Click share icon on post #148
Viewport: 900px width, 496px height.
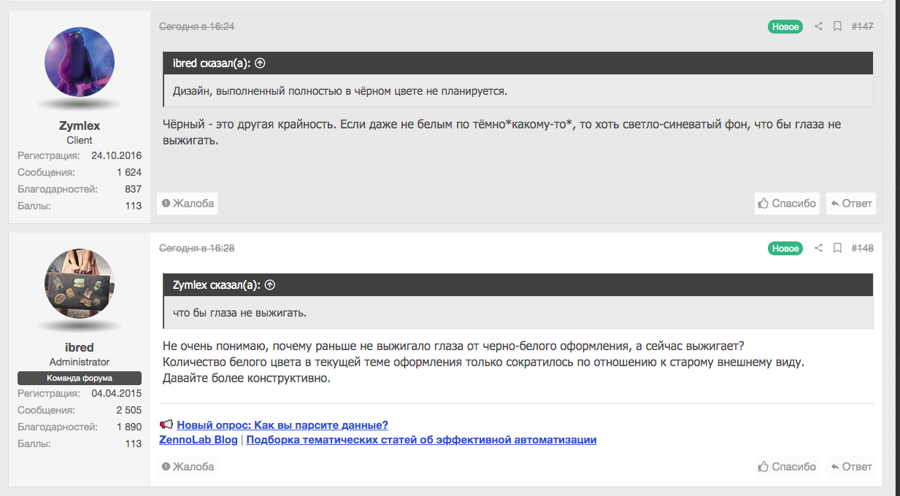pos(818,249)
